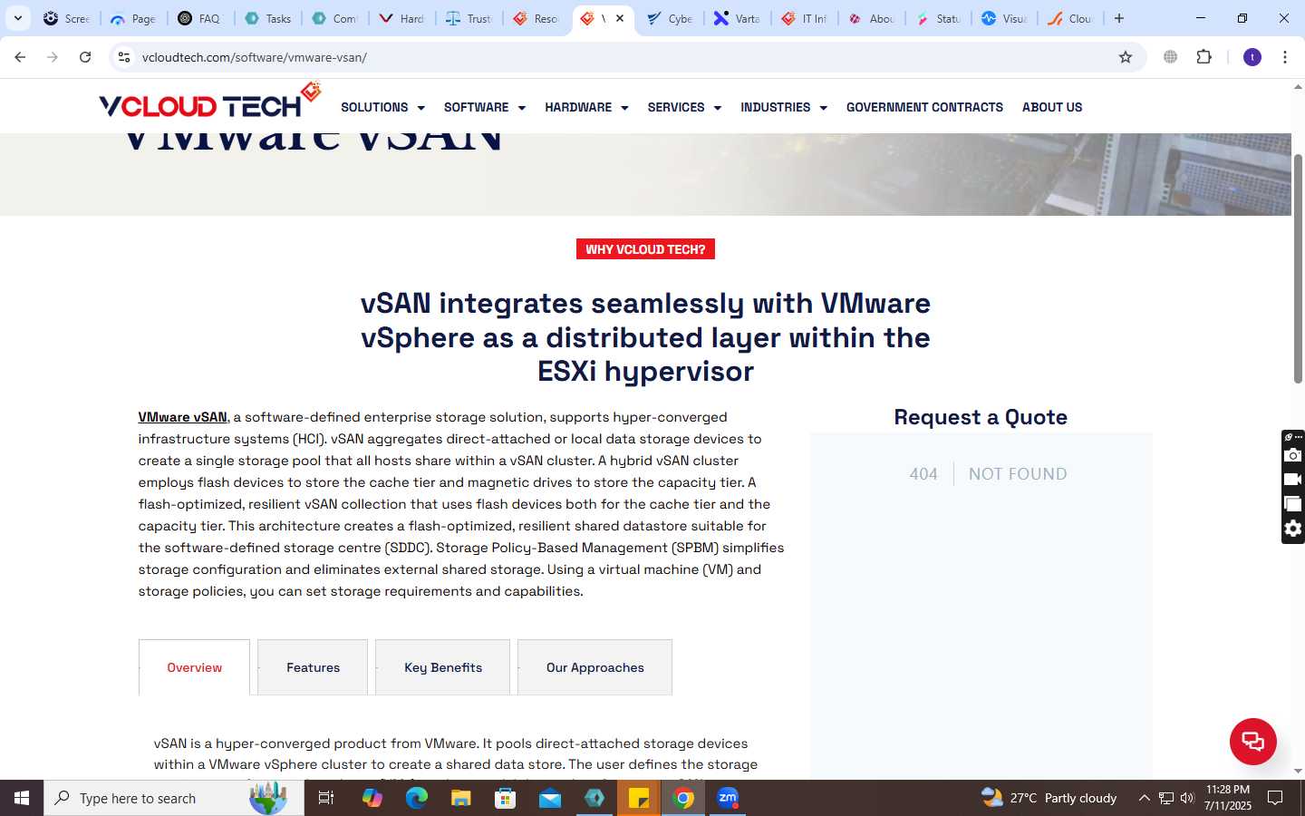Open the side toolbar settings gear
Viewport: 1305px width, 816px height.
tap(1293, 529)
